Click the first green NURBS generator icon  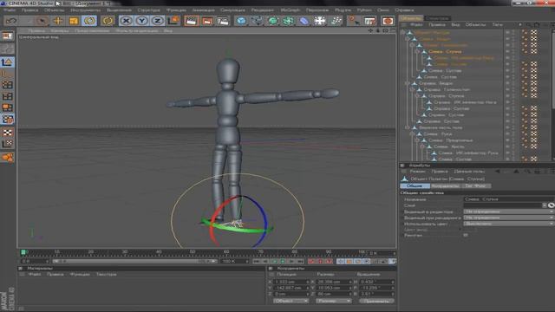[273, 21]
